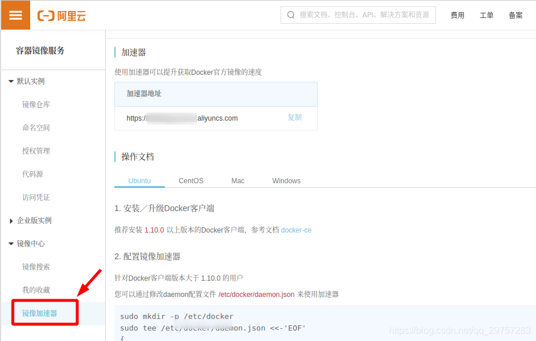Click the 操作文档 section heading
The image size is (536, 341).
point(138,157)
